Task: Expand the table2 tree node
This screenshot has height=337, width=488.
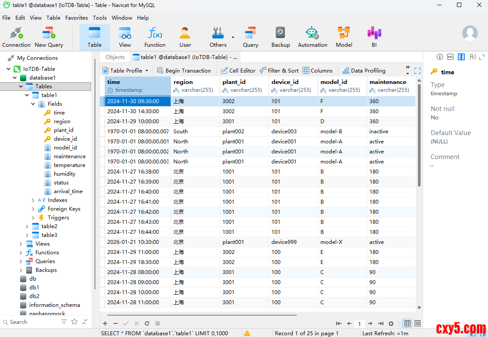Action: tap(27, 226)
